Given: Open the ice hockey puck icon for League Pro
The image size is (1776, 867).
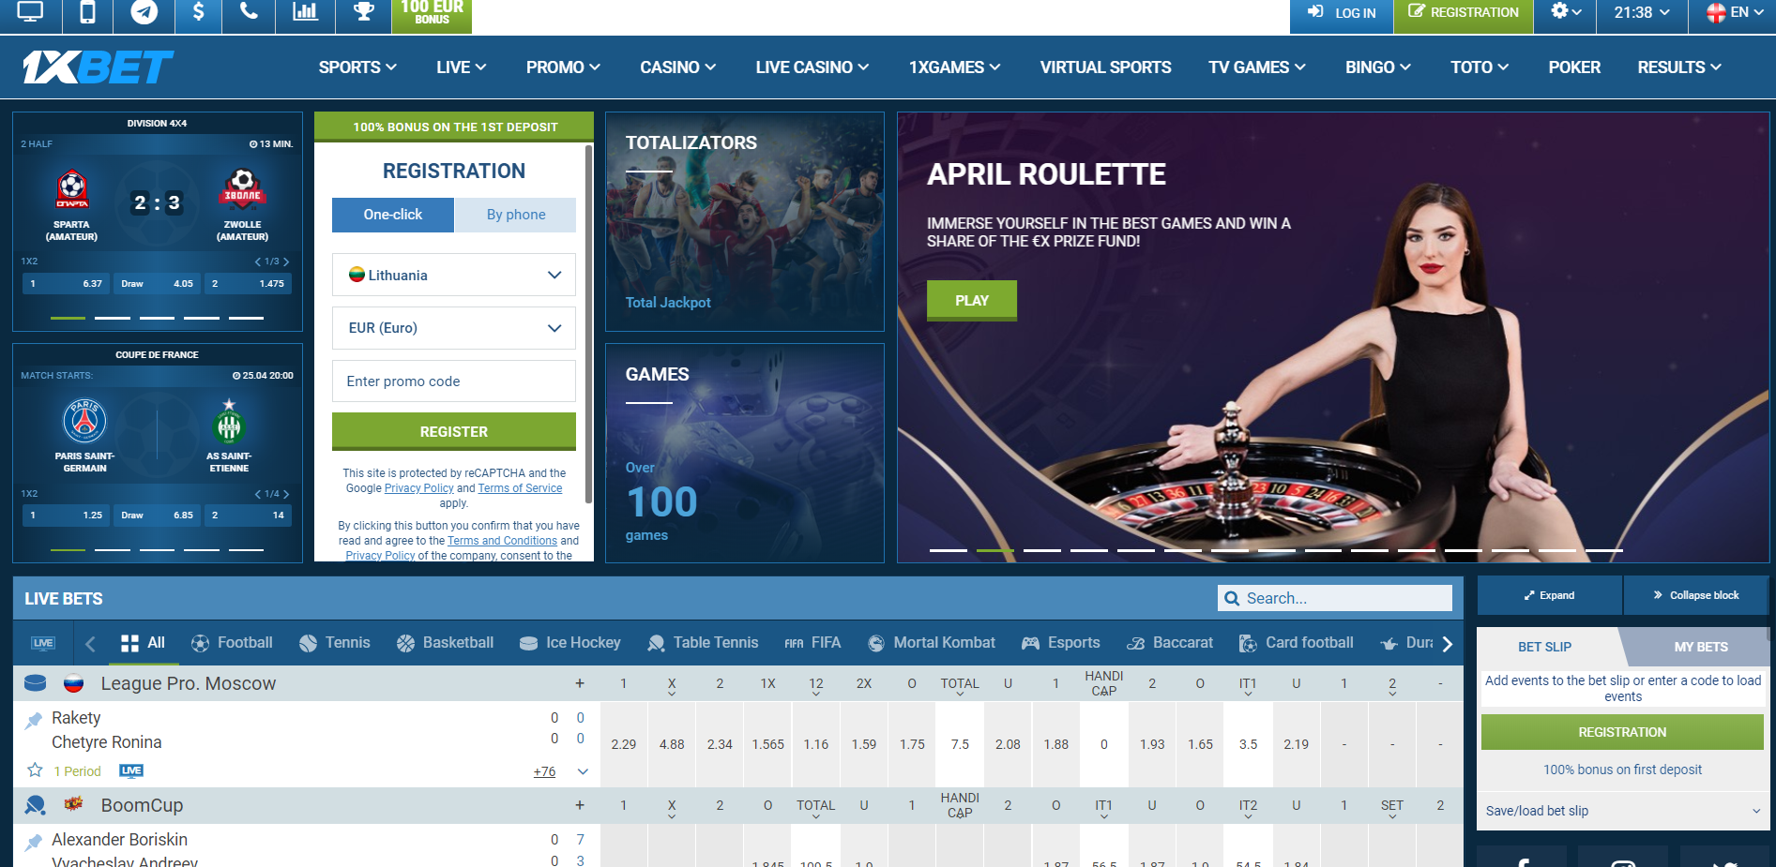Looking at the screenshot, I should tap(35, 683).
